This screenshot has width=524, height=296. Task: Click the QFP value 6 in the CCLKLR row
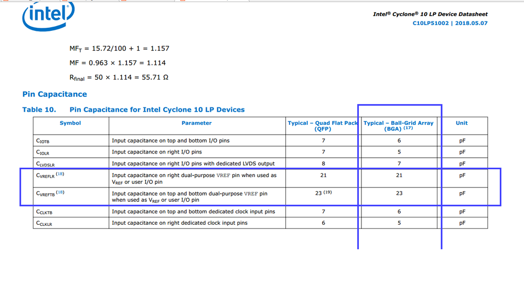click(324, 223)
